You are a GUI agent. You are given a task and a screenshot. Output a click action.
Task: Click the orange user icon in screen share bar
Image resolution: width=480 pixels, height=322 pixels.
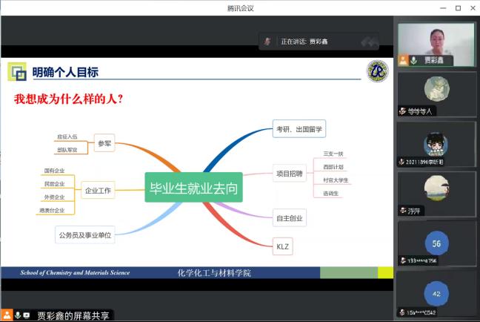(x=7, y=315)
